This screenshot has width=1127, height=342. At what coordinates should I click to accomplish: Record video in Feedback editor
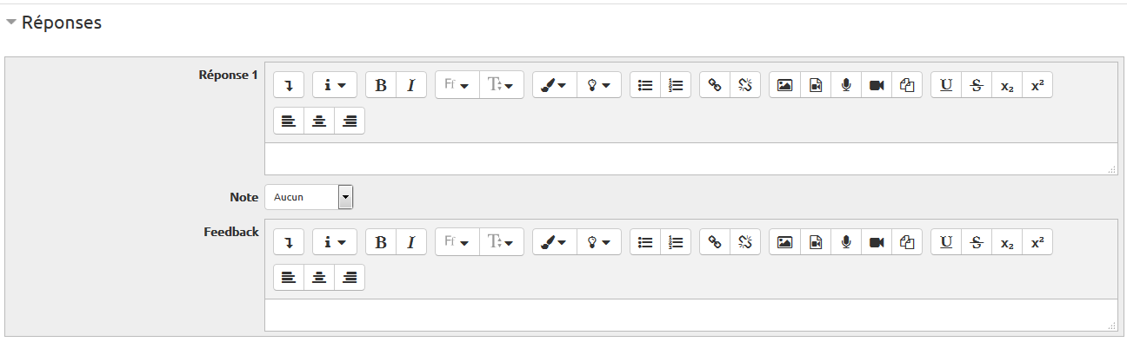pyautogui.click(x=877, y=242)
